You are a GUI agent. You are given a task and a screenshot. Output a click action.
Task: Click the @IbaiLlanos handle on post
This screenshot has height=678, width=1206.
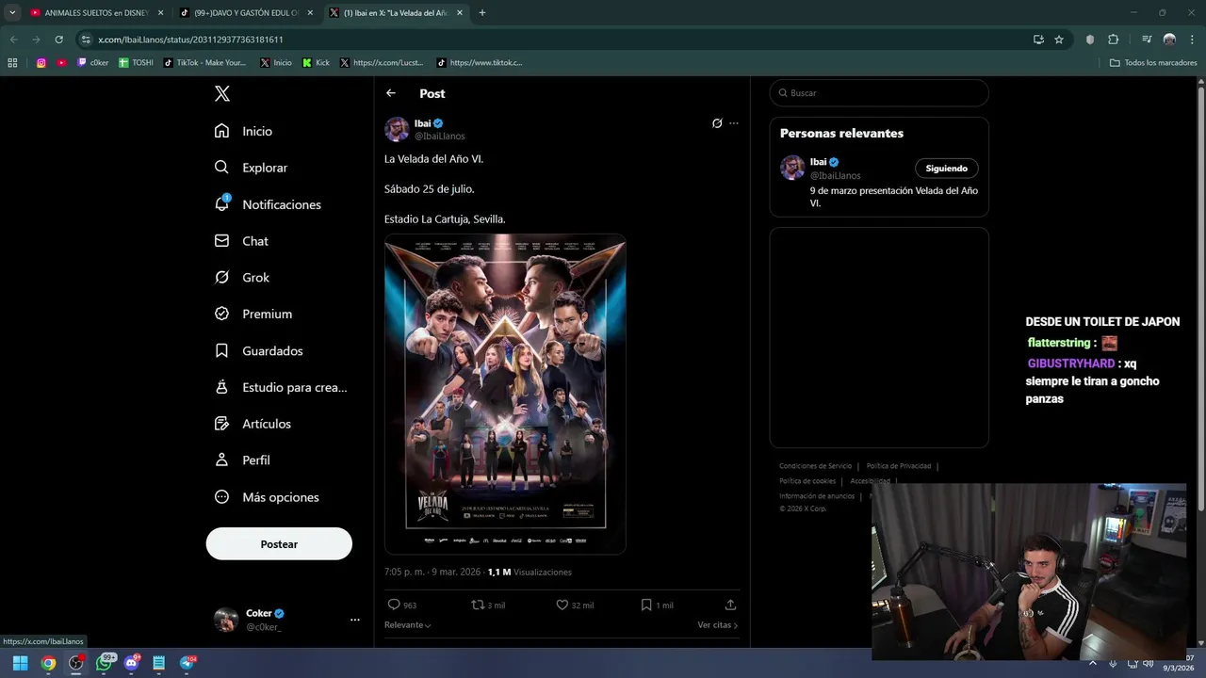point(440,137)
